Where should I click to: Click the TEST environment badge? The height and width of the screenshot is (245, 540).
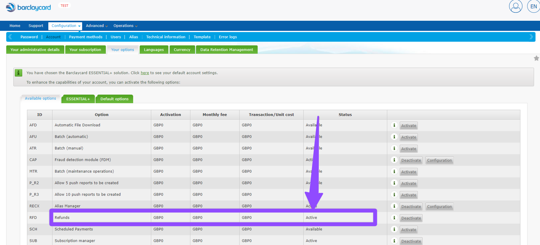click(64, 6)
